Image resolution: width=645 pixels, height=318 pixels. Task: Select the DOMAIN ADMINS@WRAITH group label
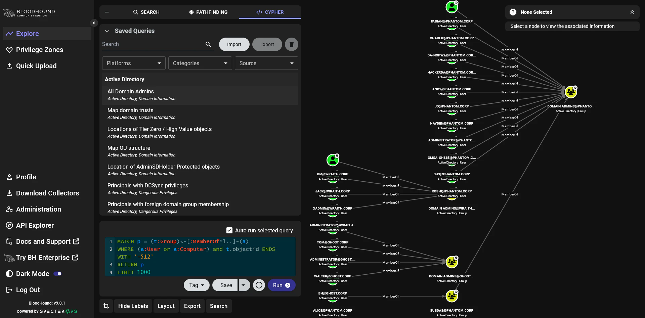click(451, 209)
